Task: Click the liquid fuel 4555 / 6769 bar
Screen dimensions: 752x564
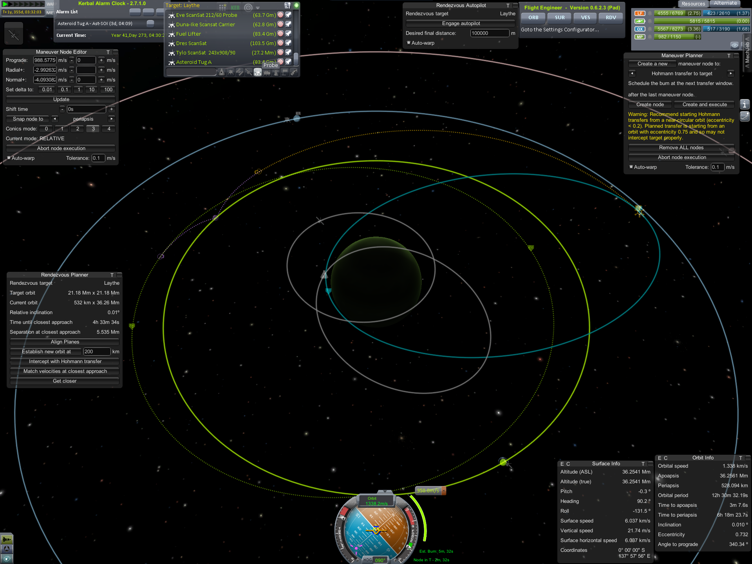Action: pyautogui.click(x=678, y=13)
